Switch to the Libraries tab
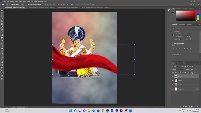The image size is (201, 113). click(x=189, y=24)
